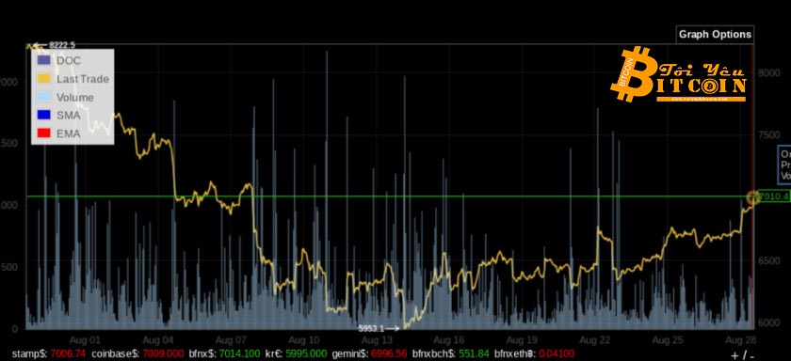Click the Aug 13 date axis label
The image size is (791, 361).
tap(377, 340)
